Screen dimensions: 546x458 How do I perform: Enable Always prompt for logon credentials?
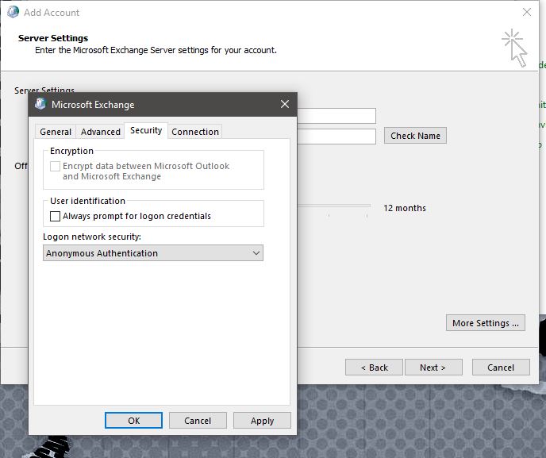coord(55,216)
